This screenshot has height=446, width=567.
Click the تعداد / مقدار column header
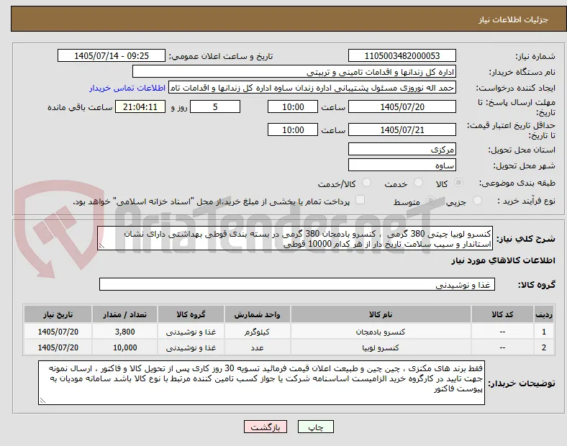pos(124,314)
